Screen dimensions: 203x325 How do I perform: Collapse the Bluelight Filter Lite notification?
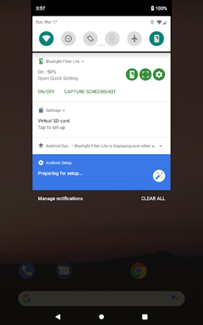pos(83,61)
